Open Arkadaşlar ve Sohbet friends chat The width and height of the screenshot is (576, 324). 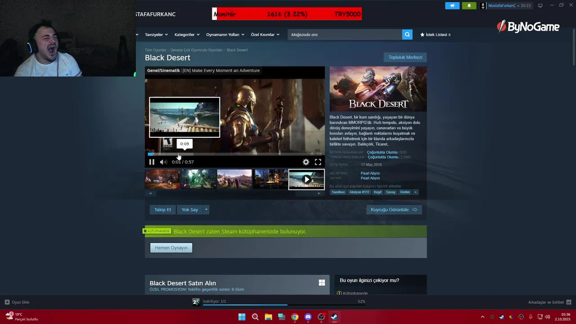(549, 302)
